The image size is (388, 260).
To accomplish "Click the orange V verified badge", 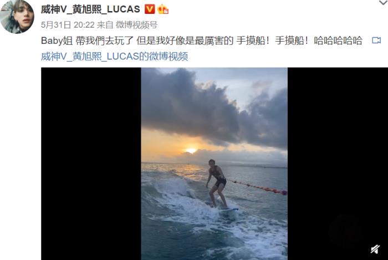I will coord(150,9).
